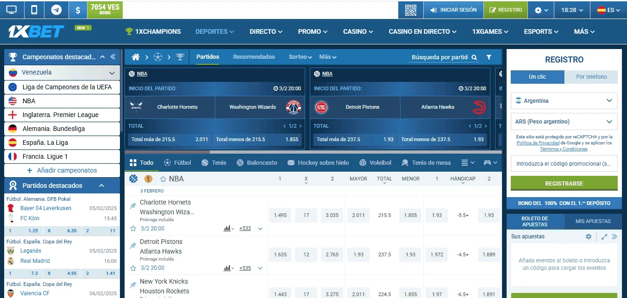Open the mobile app phone icon
Screen dimensions: 627x298
tap(34, 10)
